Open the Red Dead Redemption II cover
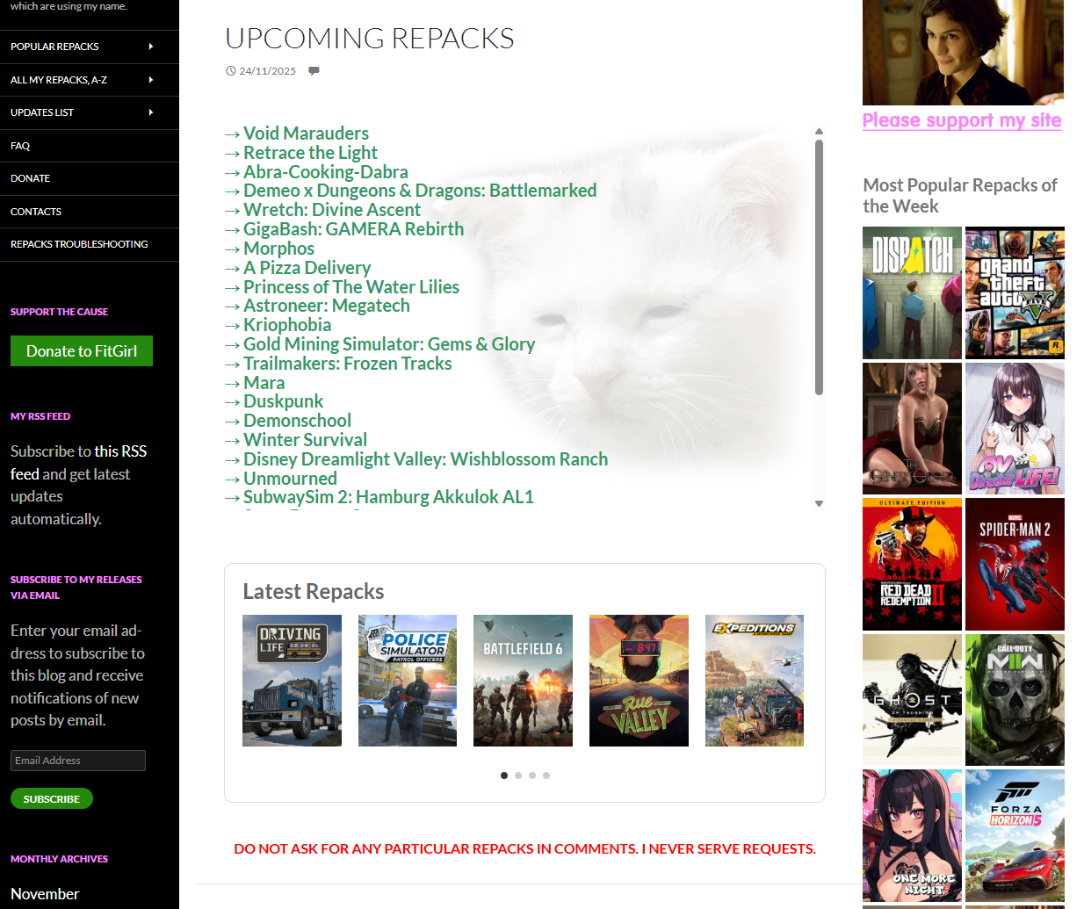The width and height of the screenshot is (1084, 909). pos(912,564)
